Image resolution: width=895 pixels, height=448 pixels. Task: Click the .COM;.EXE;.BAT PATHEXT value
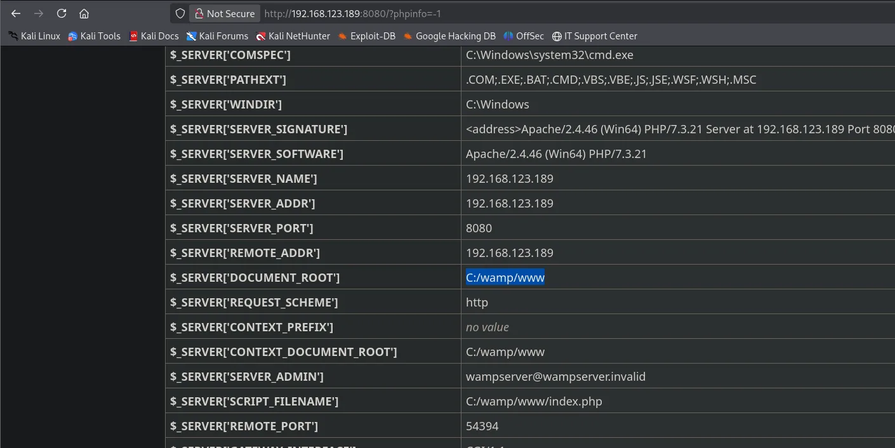611,80
